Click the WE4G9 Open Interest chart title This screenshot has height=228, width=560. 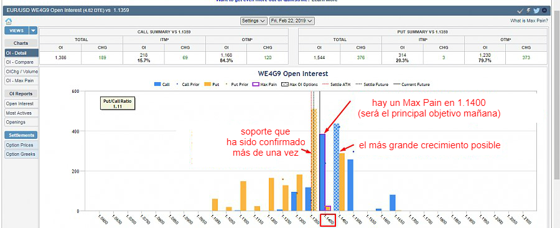293,74
